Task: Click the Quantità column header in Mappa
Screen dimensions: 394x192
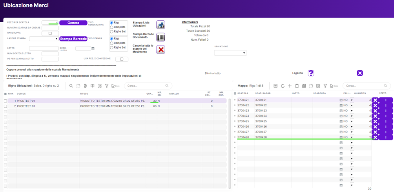Action: (360, 93)
